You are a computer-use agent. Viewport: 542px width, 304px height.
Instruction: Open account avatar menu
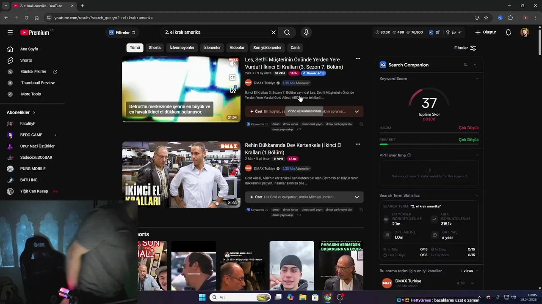(525, 33)
